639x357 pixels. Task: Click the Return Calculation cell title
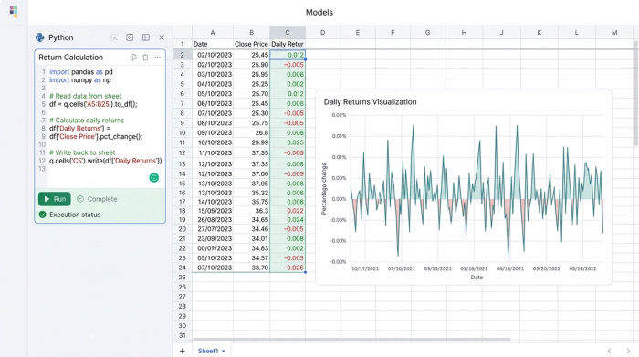[x=70, y=58]
